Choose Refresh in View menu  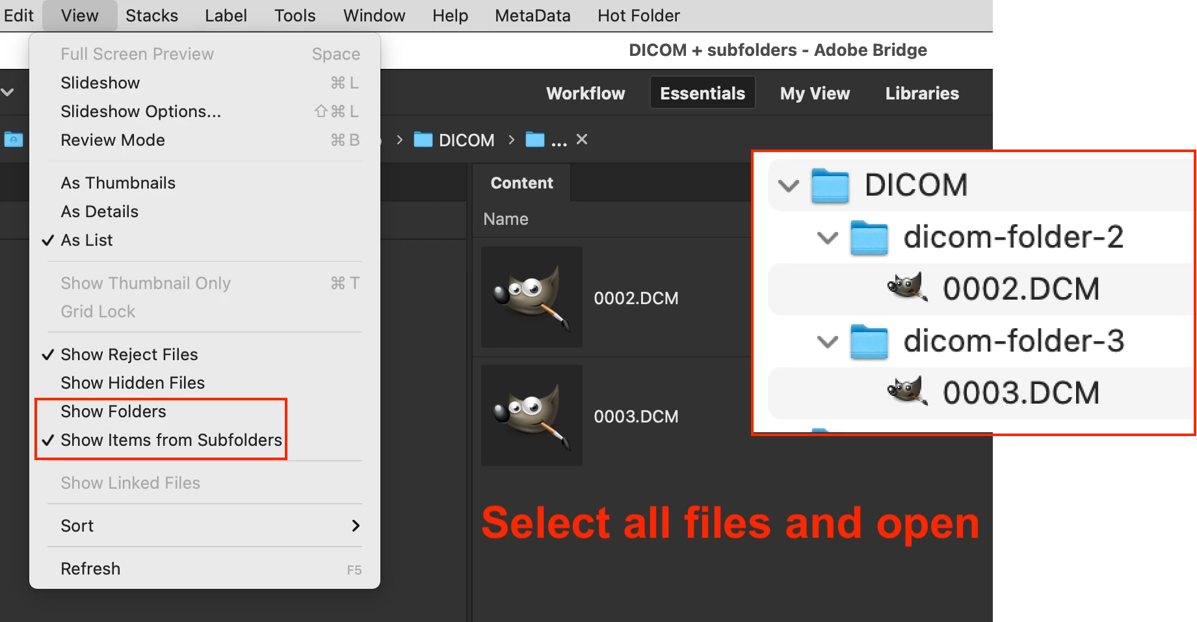point(205,569)
